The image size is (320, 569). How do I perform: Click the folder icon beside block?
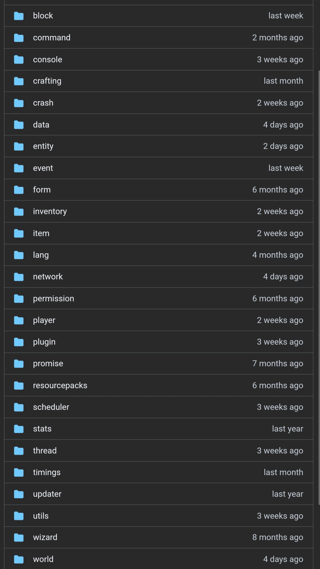(x=19, y=16)
